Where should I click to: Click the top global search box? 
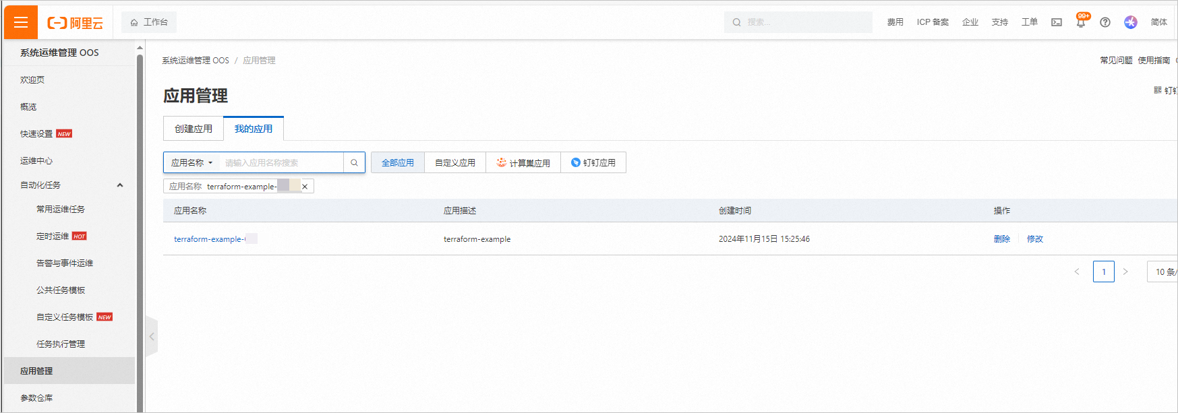798,22
